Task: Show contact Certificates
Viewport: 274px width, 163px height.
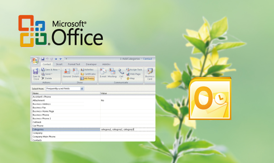Action: tap(88, 74)
